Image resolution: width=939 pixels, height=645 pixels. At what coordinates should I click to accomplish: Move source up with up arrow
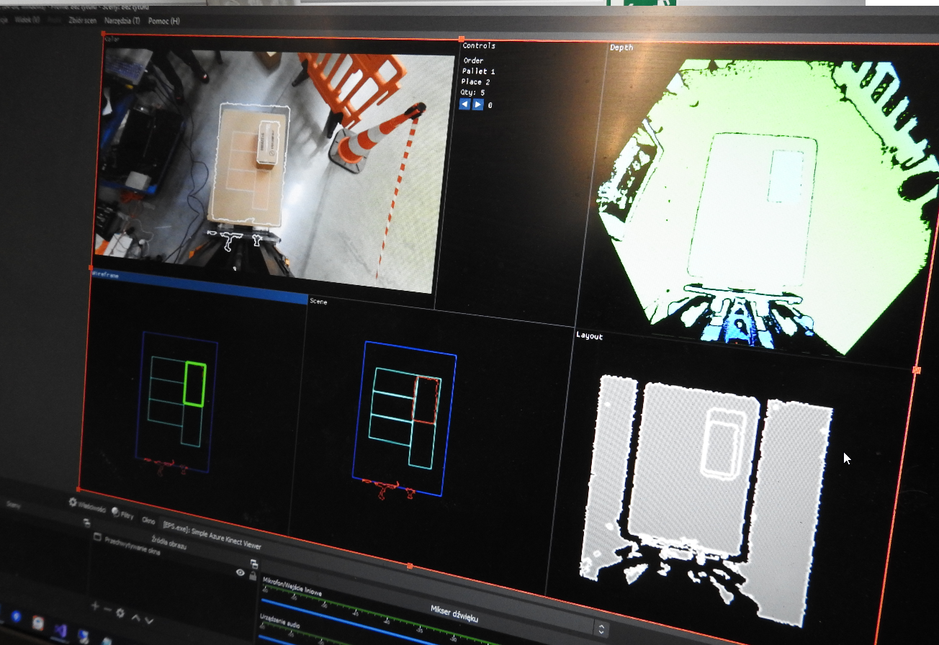(135, 618)
